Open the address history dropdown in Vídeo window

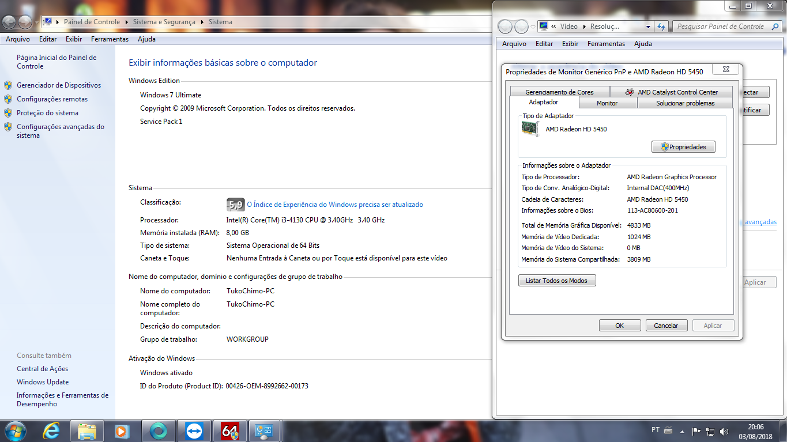[x=648, y=27]
